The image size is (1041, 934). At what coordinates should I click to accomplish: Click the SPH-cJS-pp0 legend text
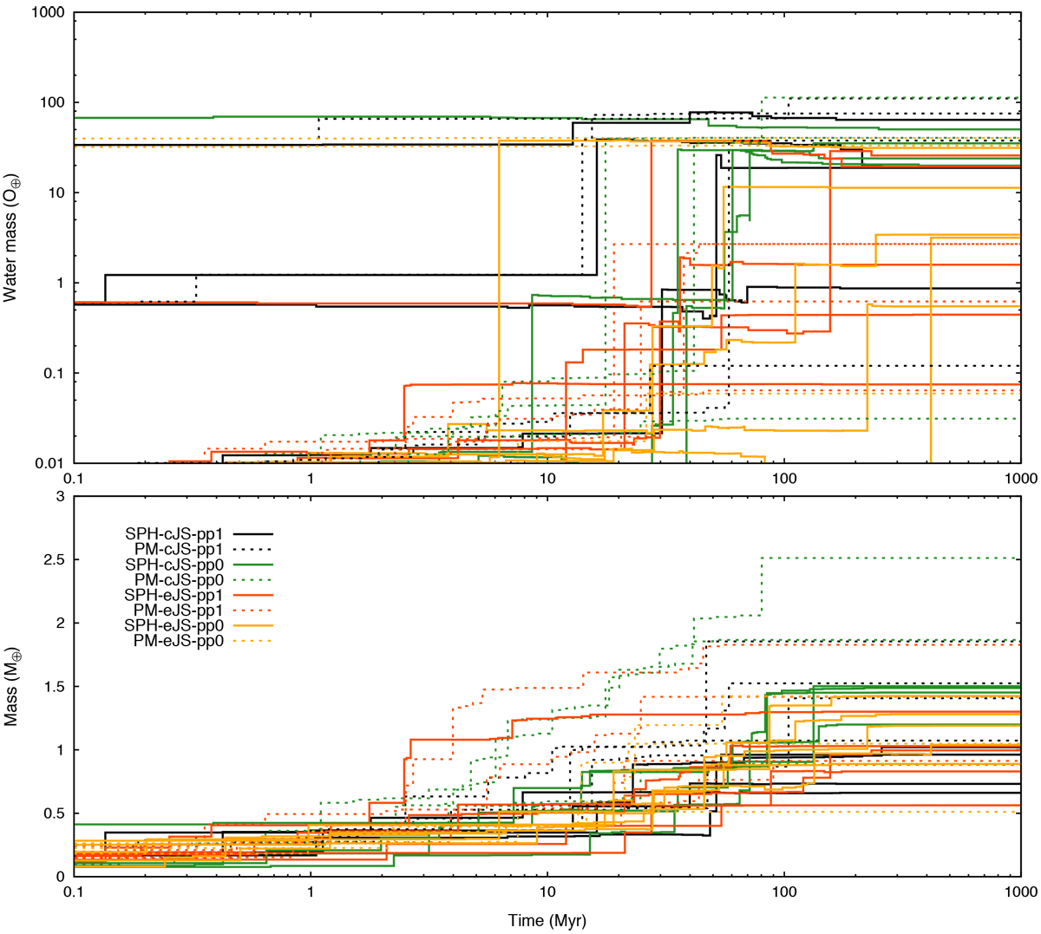tap(174, 565)
